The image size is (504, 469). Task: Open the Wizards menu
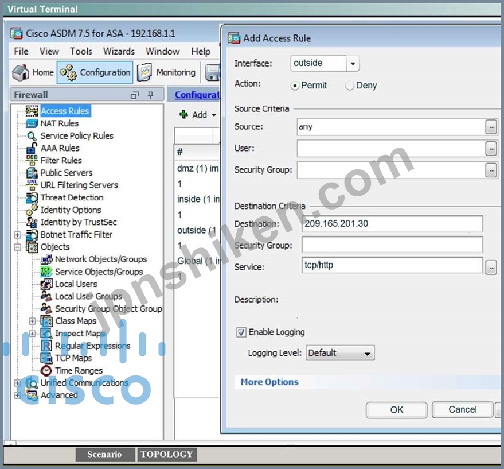pos(119,52)
